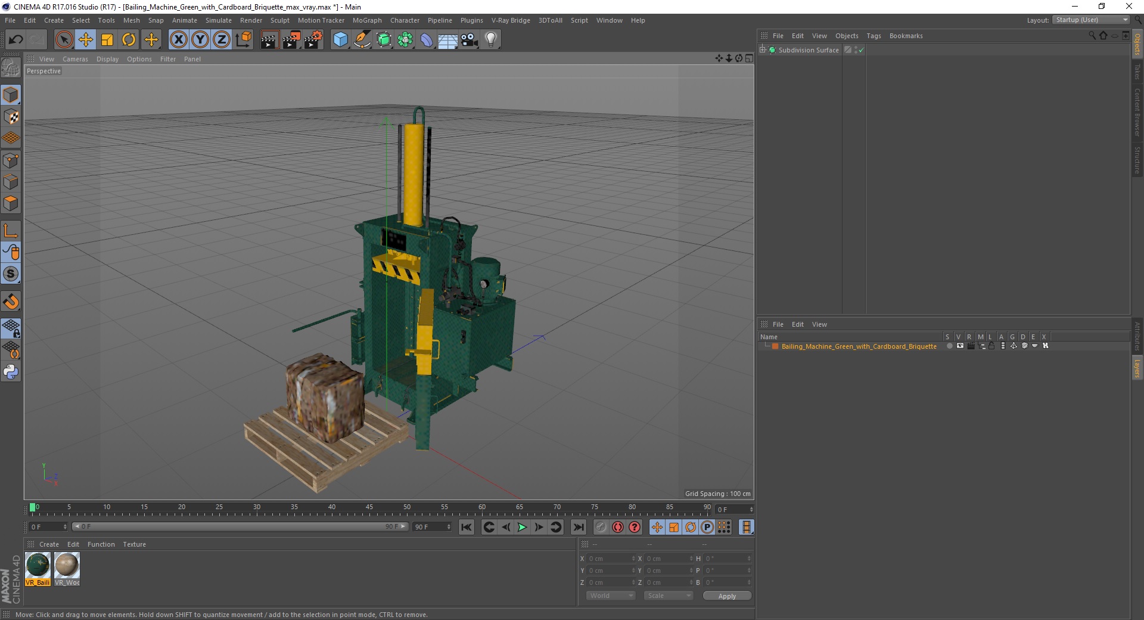Activate the Scale tool in top toolbar
Image resolution: width=1144 pixels, height=620 pixels.
[107, 40]
